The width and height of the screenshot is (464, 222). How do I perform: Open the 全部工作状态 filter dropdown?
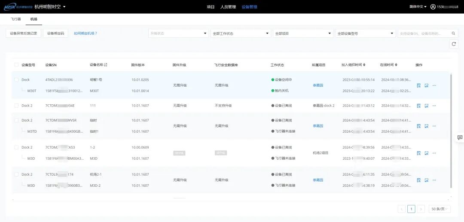point(241,33)
